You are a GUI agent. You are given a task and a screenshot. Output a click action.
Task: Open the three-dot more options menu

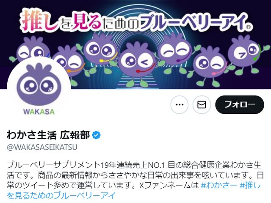(x=179, y=104)
